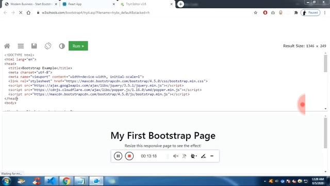330x186 pixels.
Task: Open a new browser tab
Action: click(x=180, y=4)
